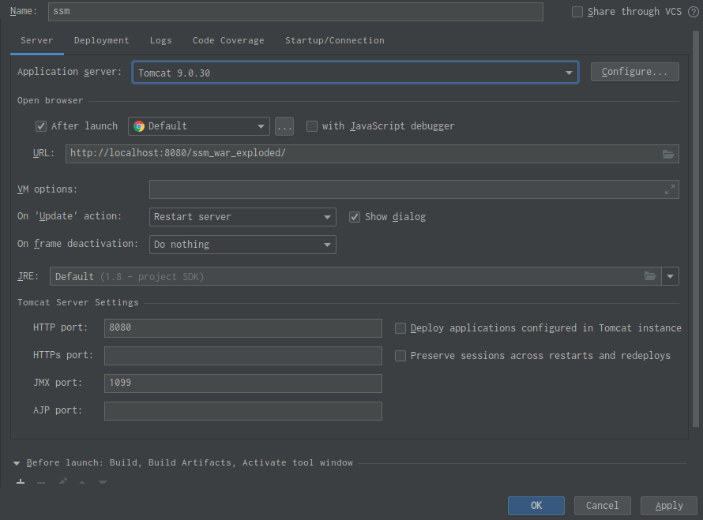Open the Startup/Connection tab
703x520 pixels.
pyautogui.click(x=334, y=40)
